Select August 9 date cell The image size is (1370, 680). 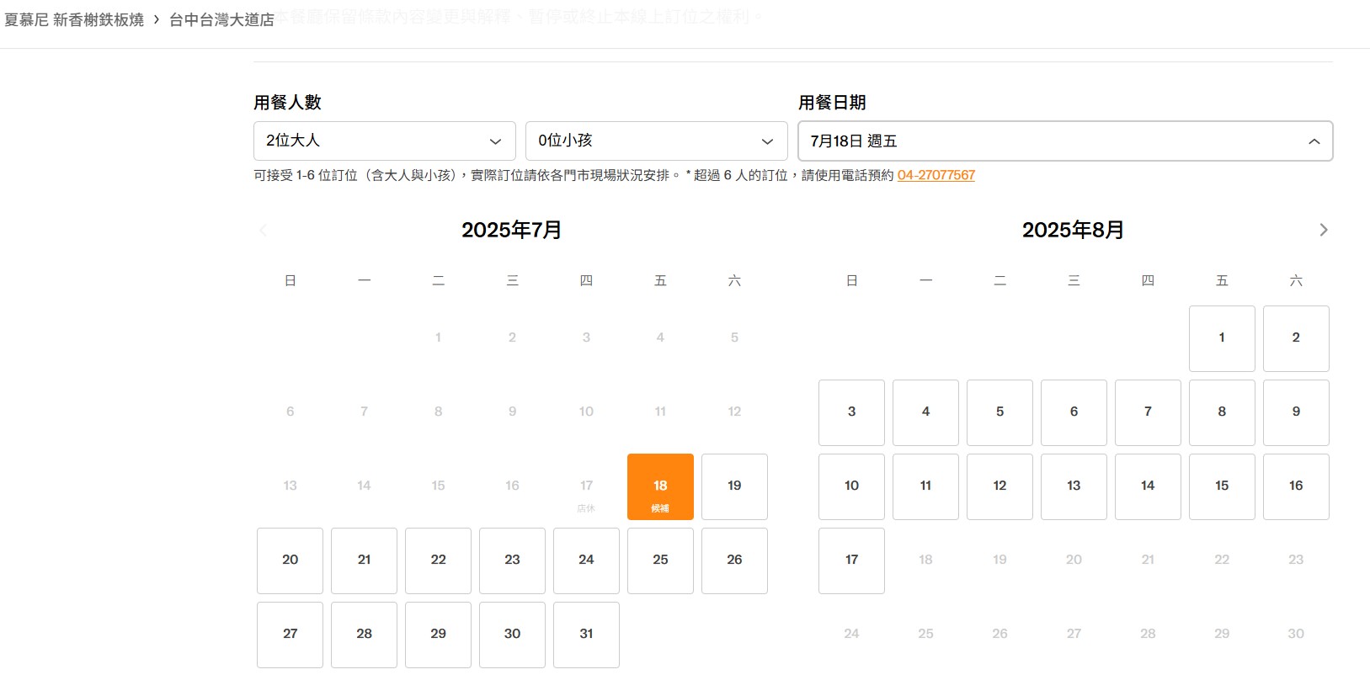[x=1296, y=412]
